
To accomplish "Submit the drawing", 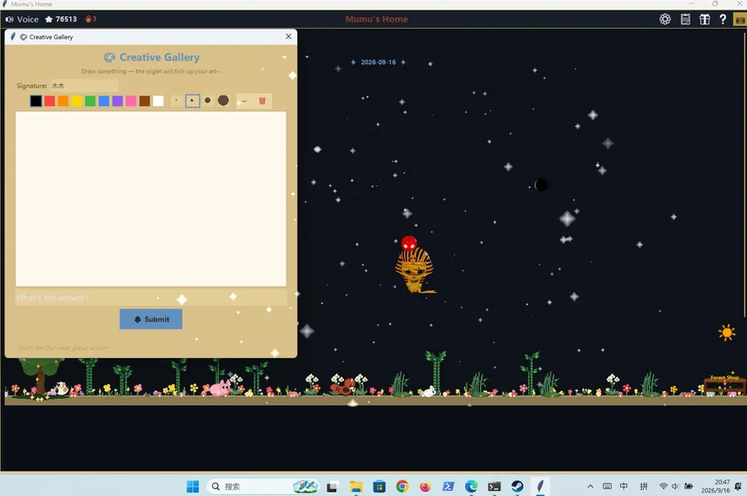I will pyautogui.click(x=150, y=320).
